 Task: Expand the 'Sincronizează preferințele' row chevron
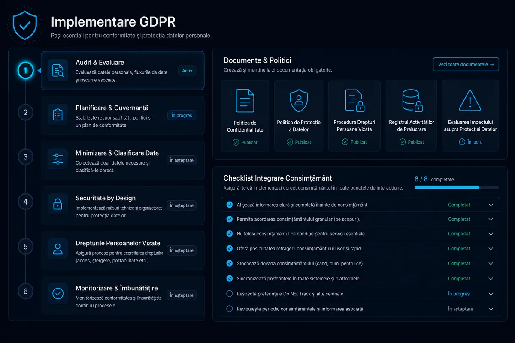[x=491, y=279]
